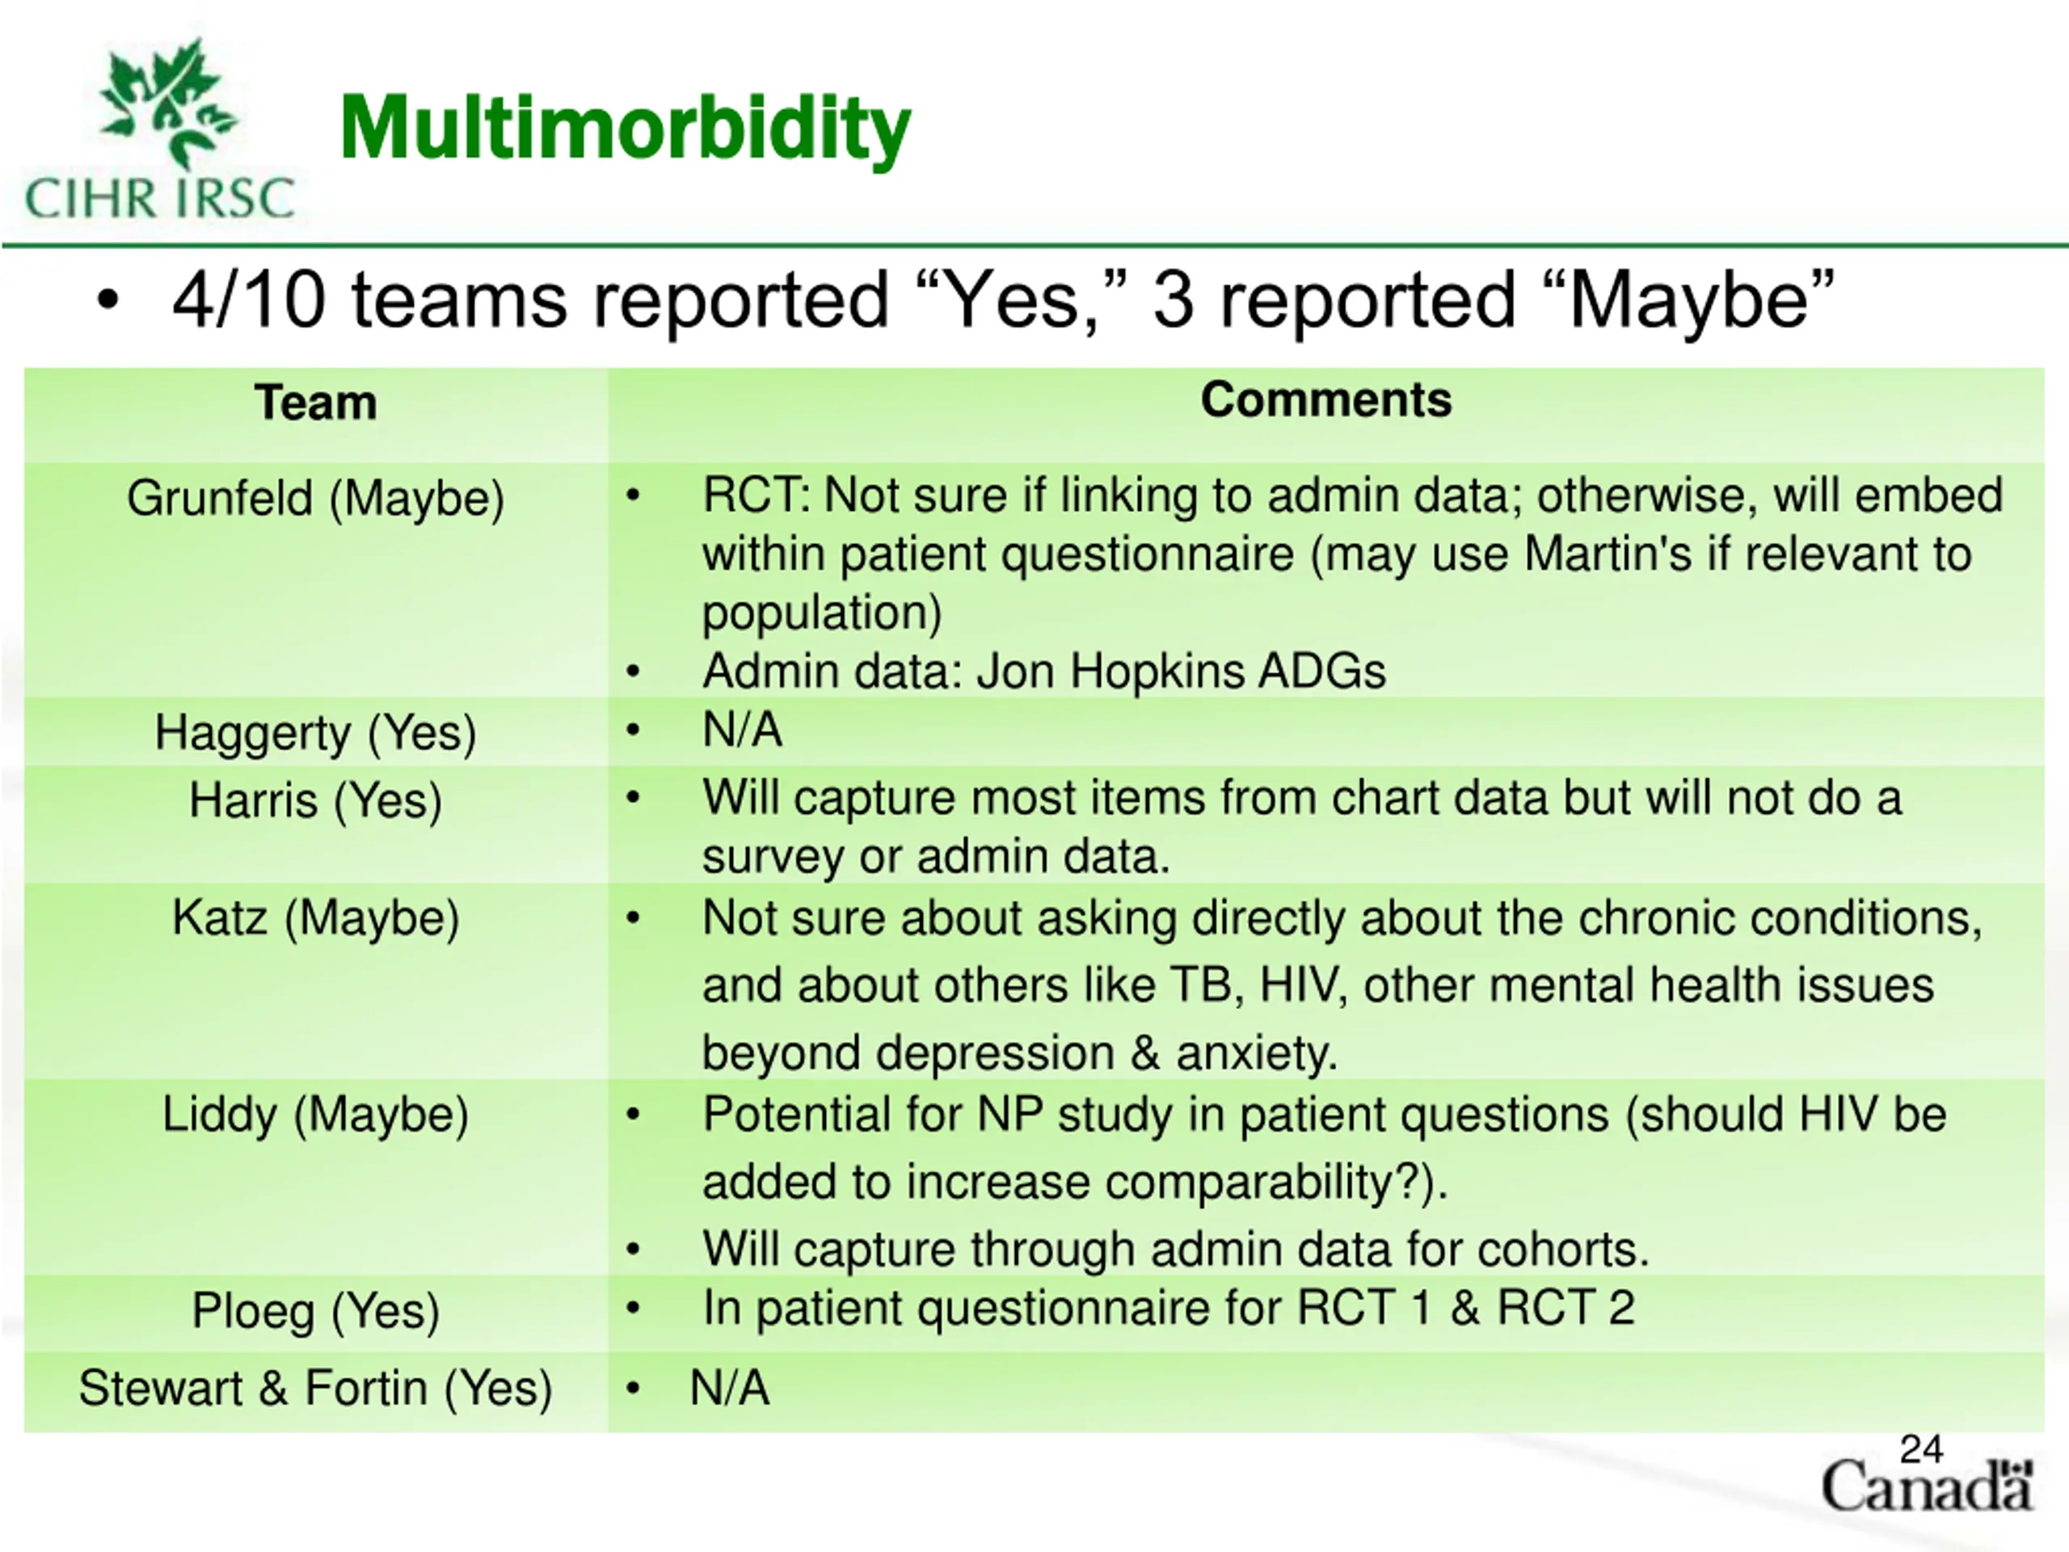This screenshot has width=2069, height=1552.
Task: Click the '4/10 teams reported' bullet line
Action: [x=1001, y=302]
